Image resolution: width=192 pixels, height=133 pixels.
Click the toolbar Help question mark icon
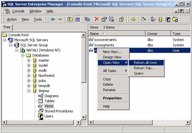click(121, 19)
